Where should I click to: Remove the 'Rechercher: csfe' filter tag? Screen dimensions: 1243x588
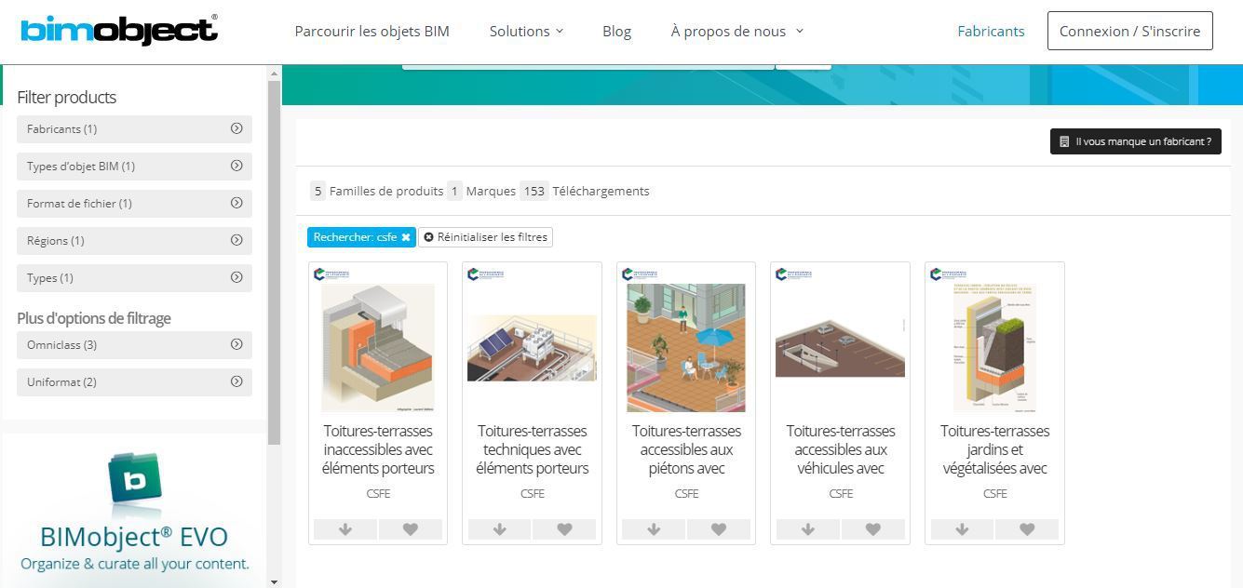[406, 237]
